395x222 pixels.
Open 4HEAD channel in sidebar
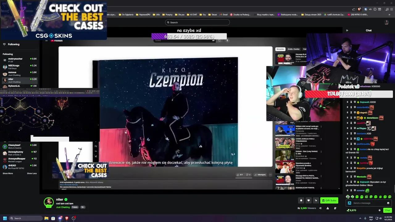[20, 166]
